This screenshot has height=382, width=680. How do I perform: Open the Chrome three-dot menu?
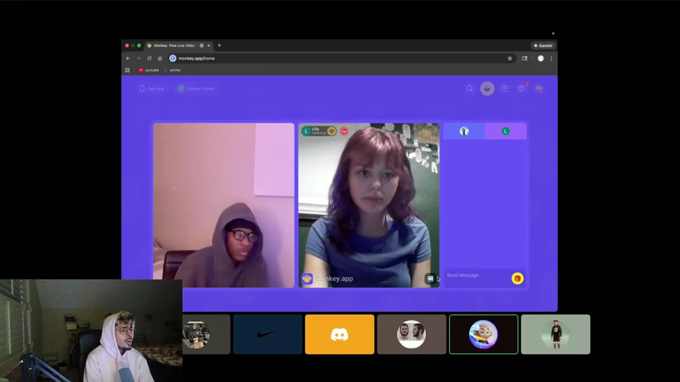click(551, 58)
